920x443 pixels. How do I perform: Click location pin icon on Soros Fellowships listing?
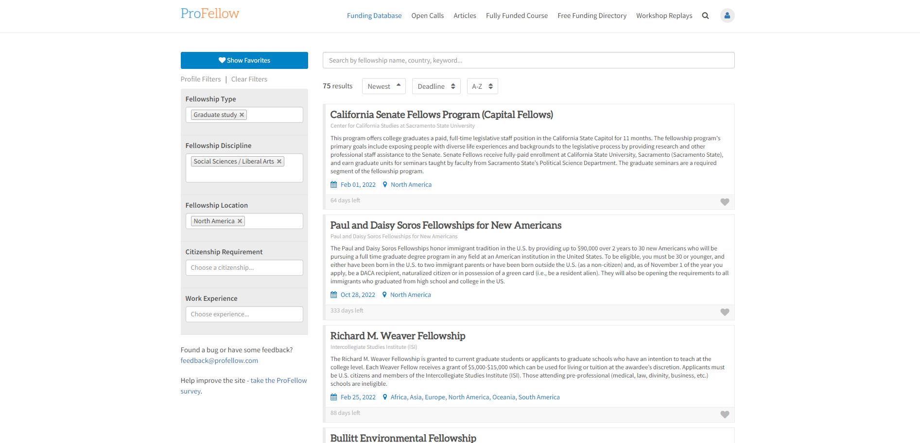coord(384,295)
